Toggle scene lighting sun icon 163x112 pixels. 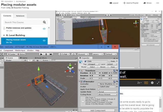(x=30, y=60)
